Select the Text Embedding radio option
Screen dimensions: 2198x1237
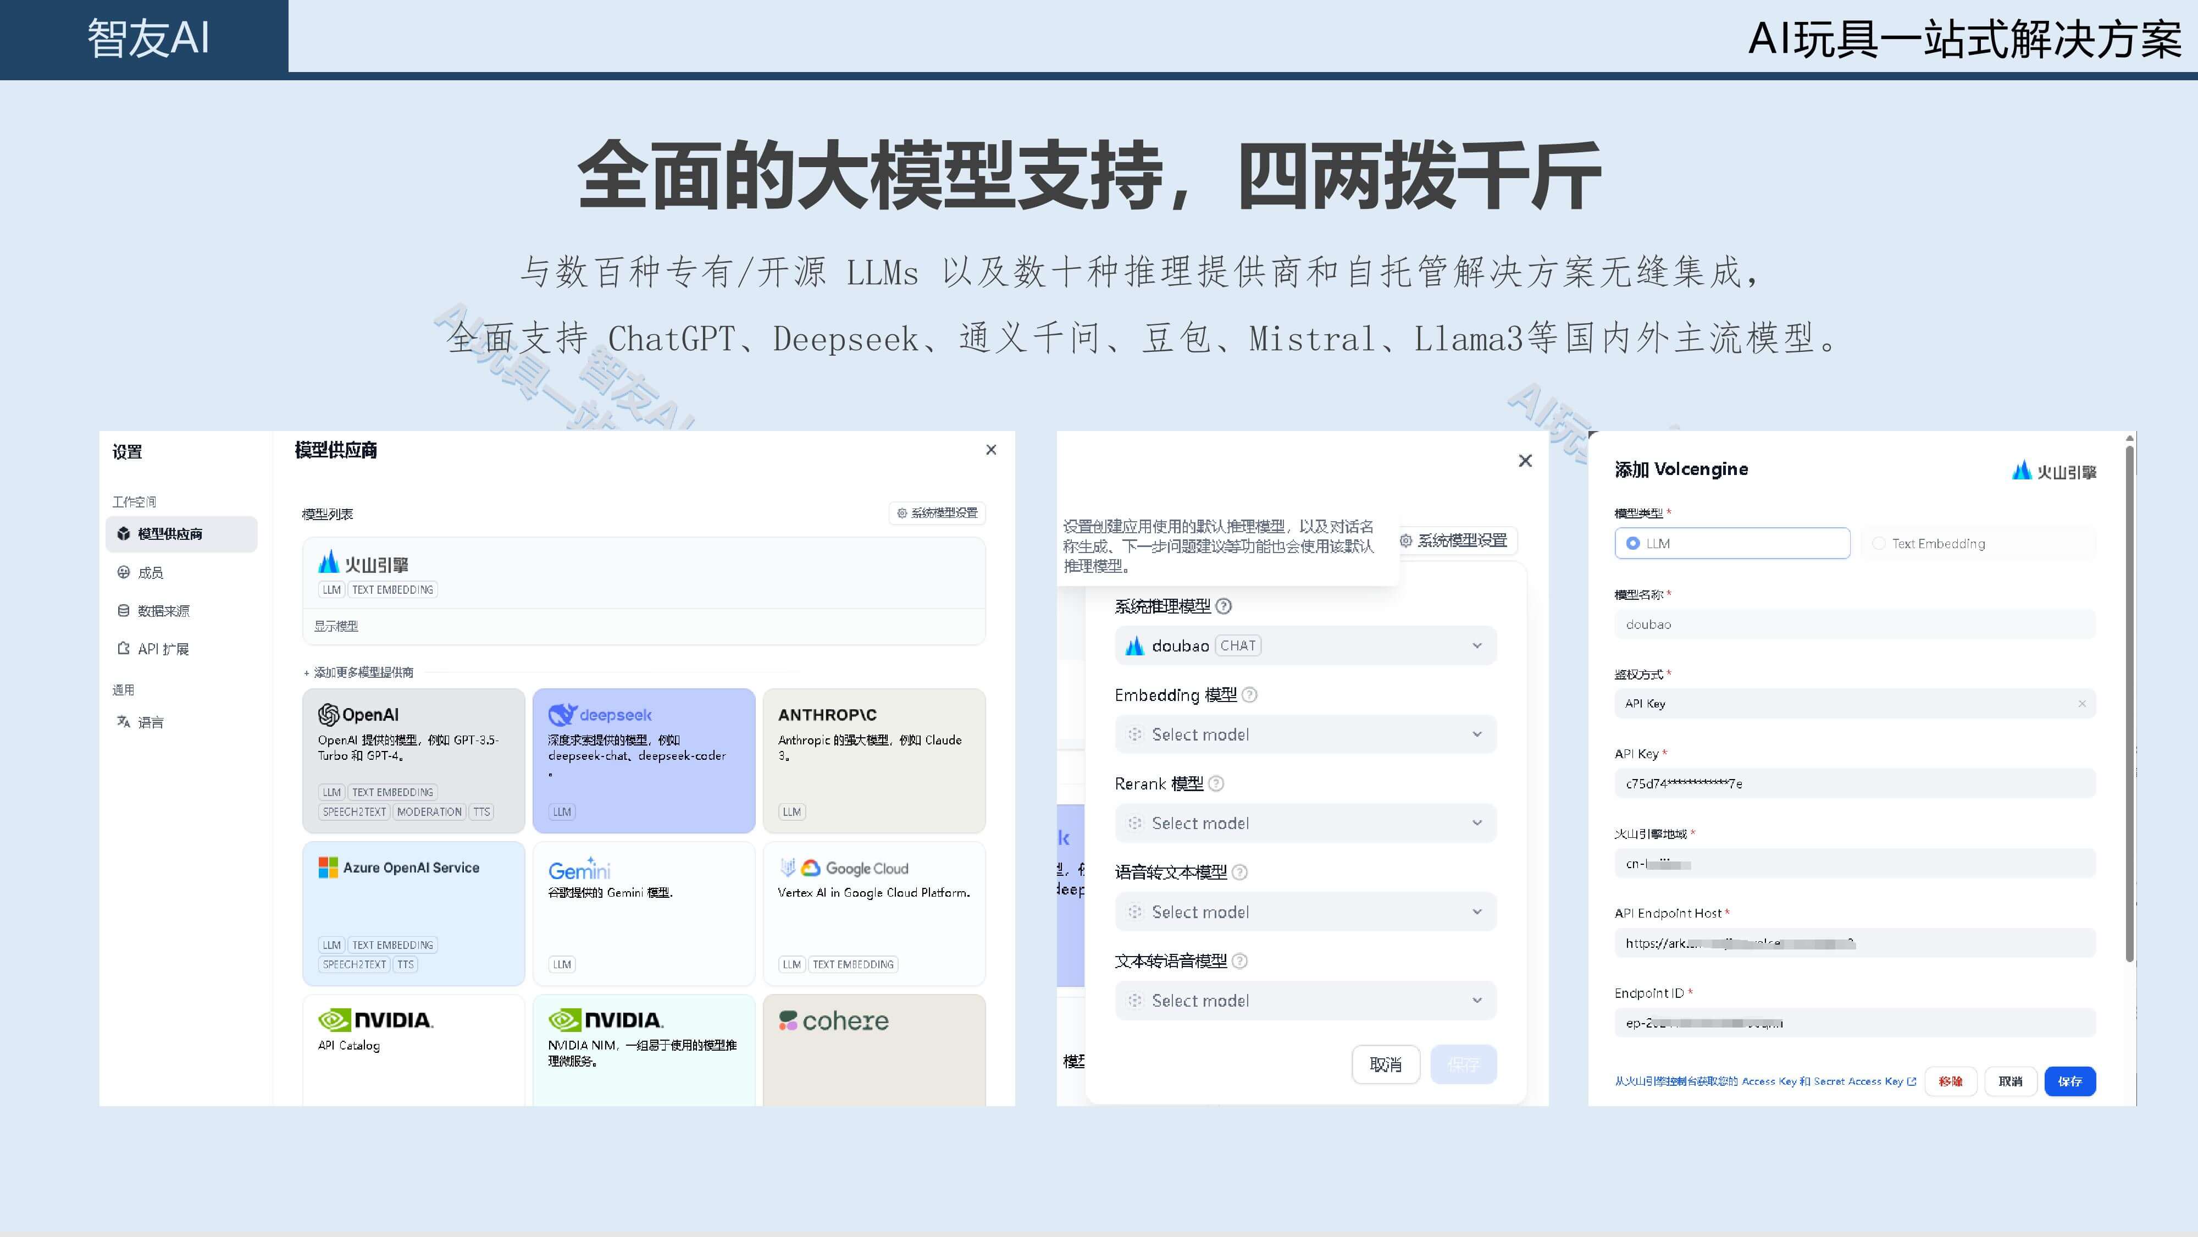coord(1879,543)
